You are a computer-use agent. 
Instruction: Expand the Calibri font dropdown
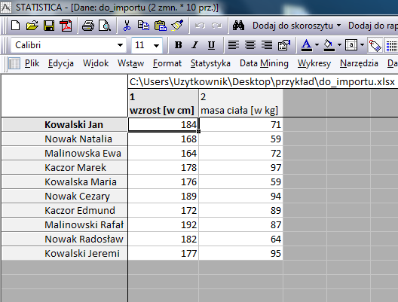pos(120,45)
